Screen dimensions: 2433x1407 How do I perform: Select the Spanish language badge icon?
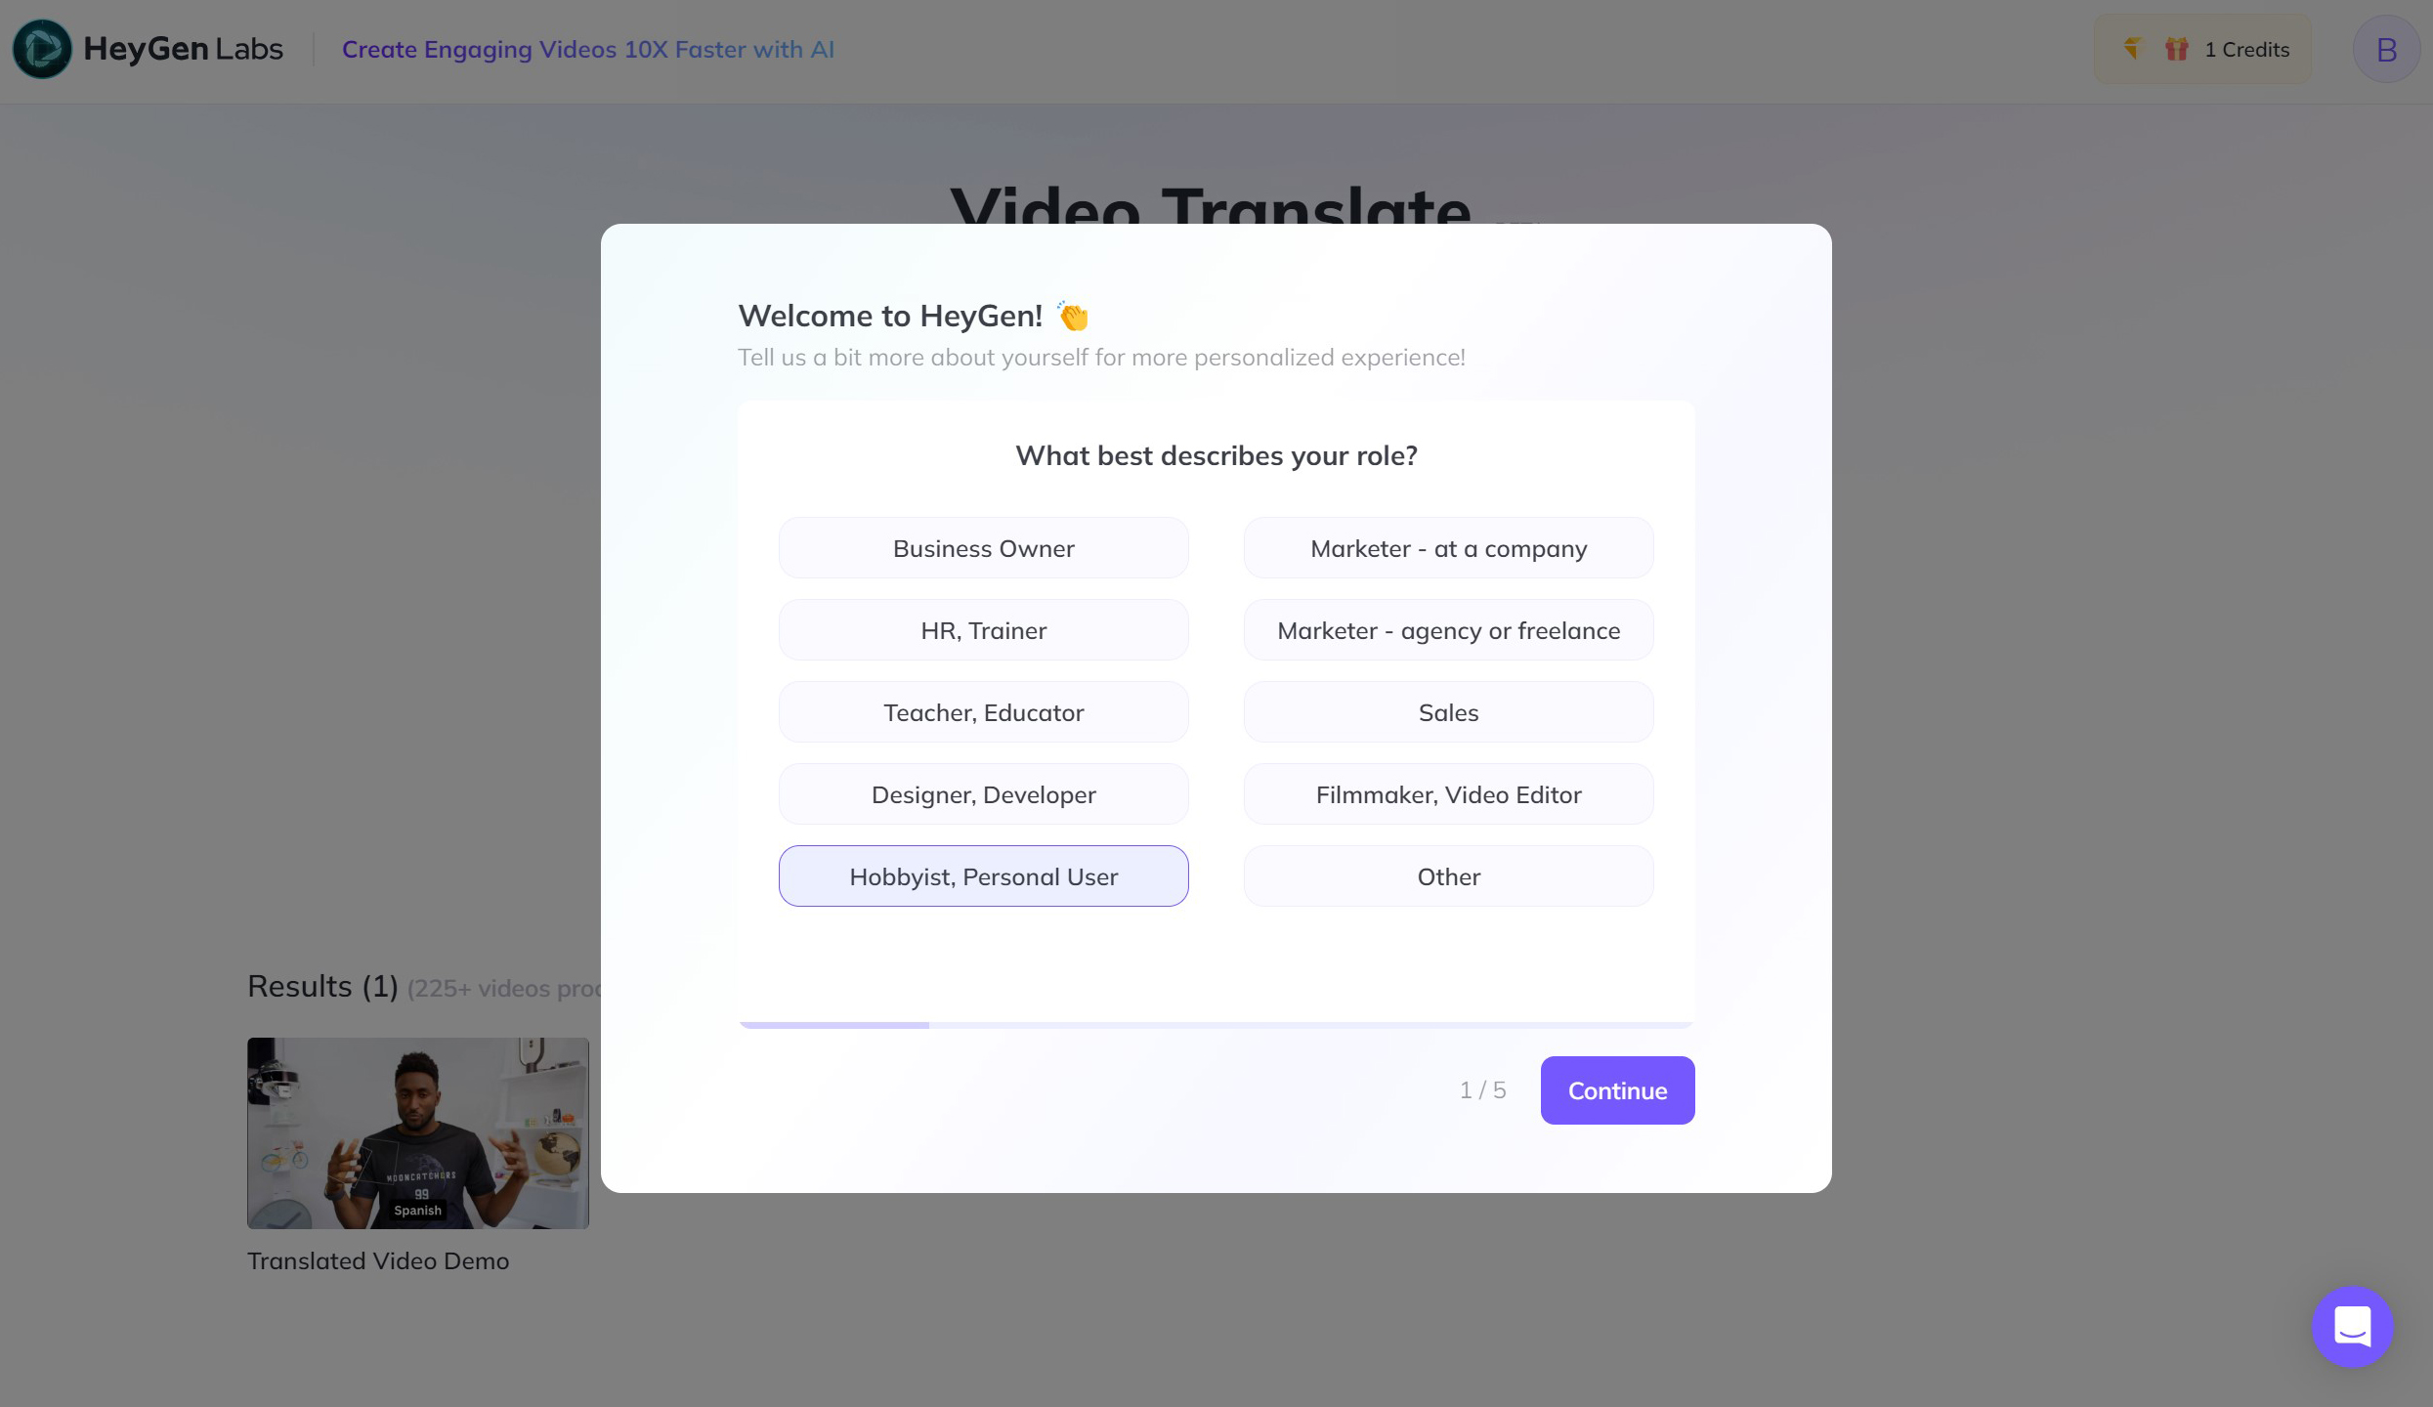[417, 1210]
